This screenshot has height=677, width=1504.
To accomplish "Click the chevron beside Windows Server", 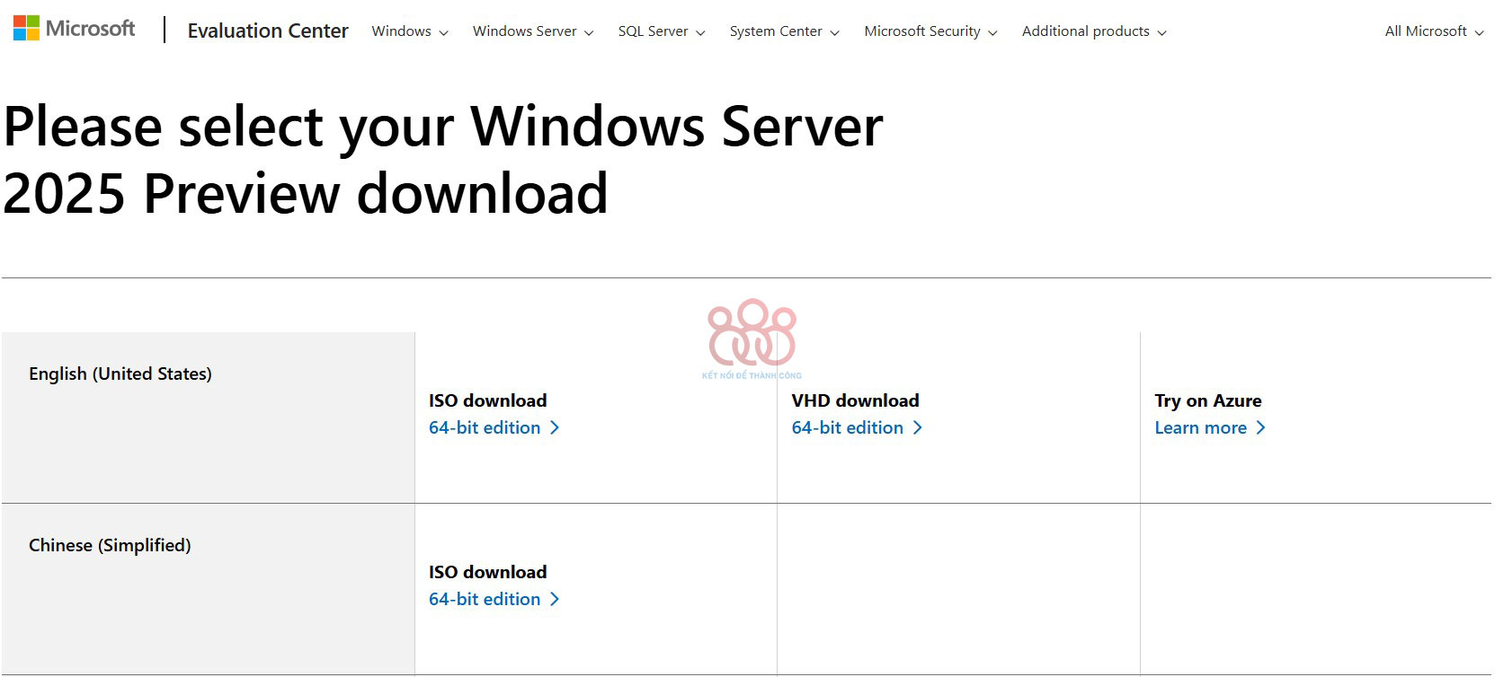I will [x=589, y=33].
